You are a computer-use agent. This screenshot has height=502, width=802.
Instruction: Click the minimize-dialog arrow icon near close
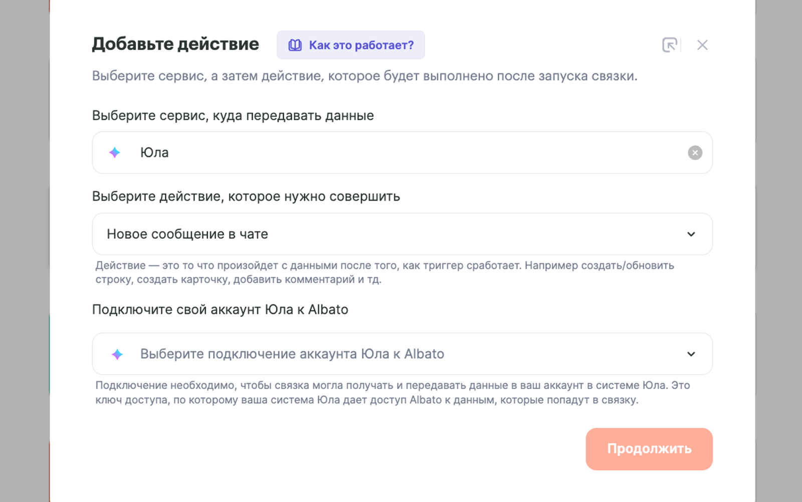[x=669, y=45]
